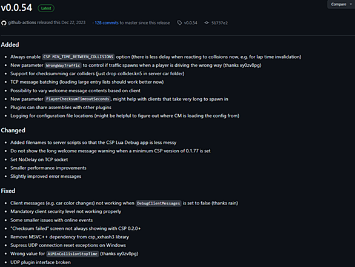Click the commit icon beside 51737e2
Screen dimensions: 355x267
pyautogui.click(x=207, y=22)
